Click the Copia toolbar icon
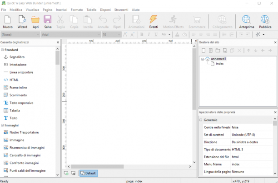The height and width of the screenshot is (183, 278). 74,22
